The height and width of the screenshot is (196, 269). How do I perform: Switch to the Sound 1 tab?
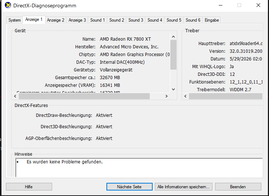click(98, 20)
